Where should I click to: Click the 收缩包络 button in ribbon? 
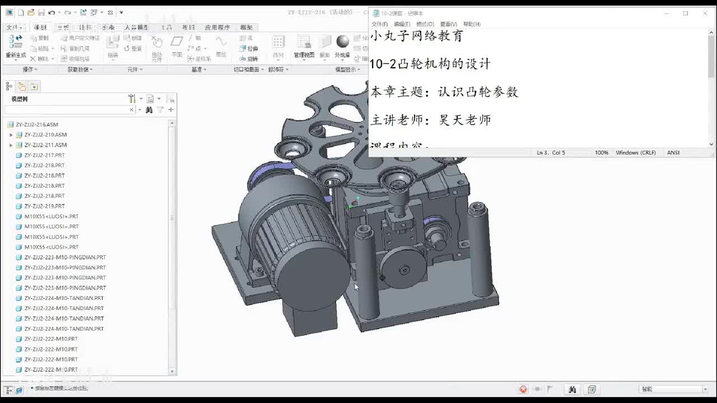point(75,59)
